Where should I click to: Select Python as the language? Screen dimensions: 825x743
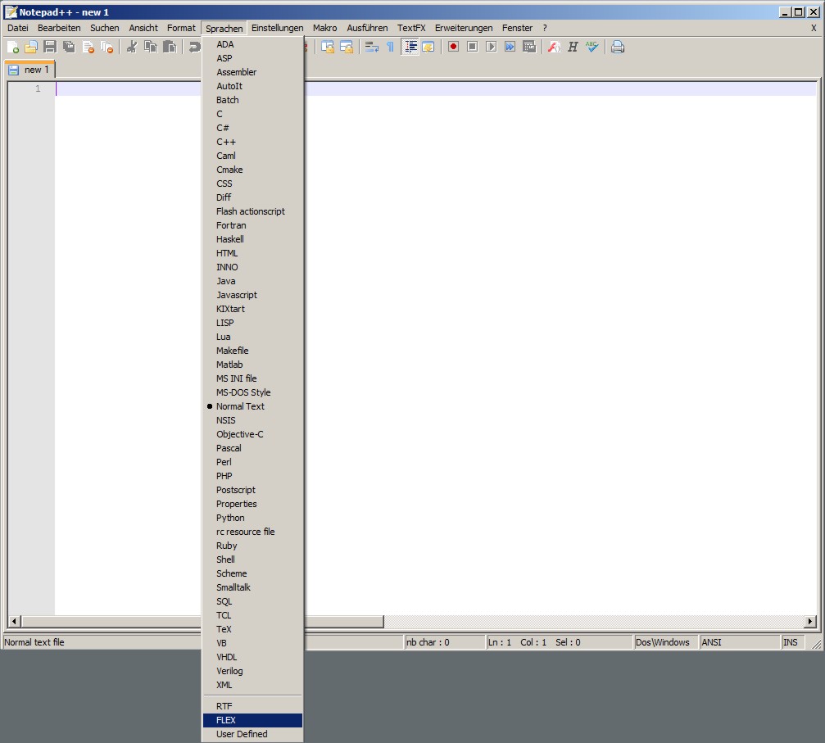[x=252, y=518]
